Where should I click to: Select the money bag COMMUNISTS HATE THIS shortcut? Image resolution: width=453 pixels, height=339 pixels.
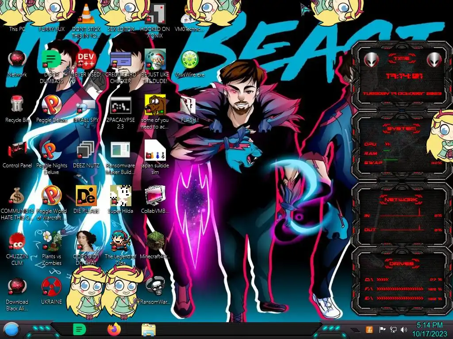(17, 203)
